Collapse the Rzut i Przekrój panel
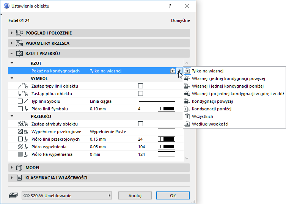 12,53
